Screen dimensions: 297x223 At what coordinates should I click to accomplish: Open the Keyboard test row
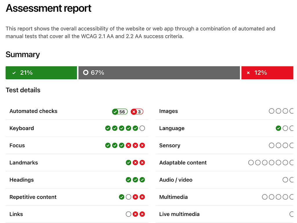(77, 128)
